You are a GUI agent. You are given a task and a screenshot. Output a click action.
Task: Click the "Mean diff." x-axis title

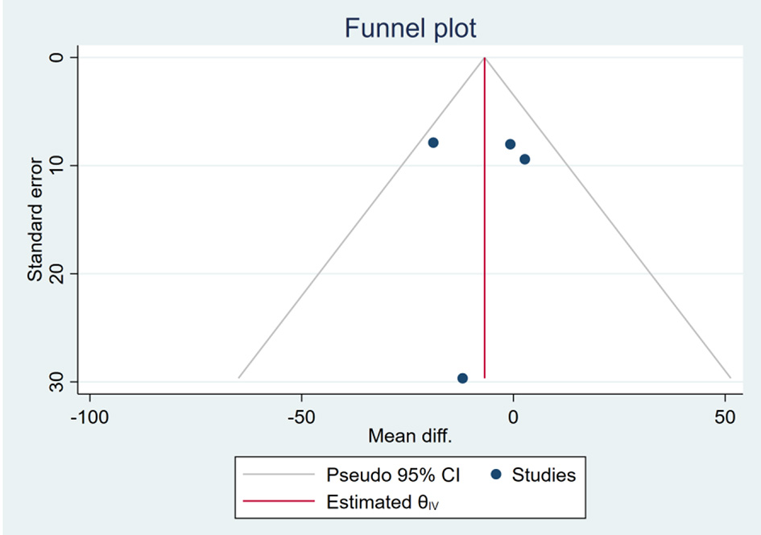(410, 437)
